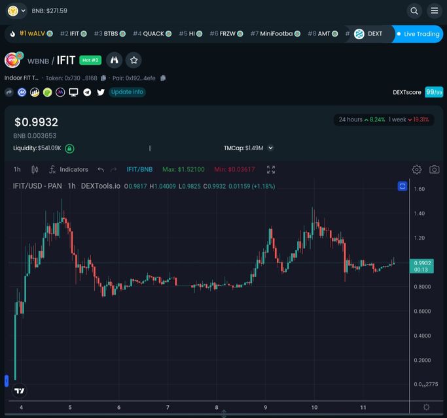The height and width of the screenshot is (418, 447).
Task: Click the BNB: $271.59 price text
Action: pos(50,11)
